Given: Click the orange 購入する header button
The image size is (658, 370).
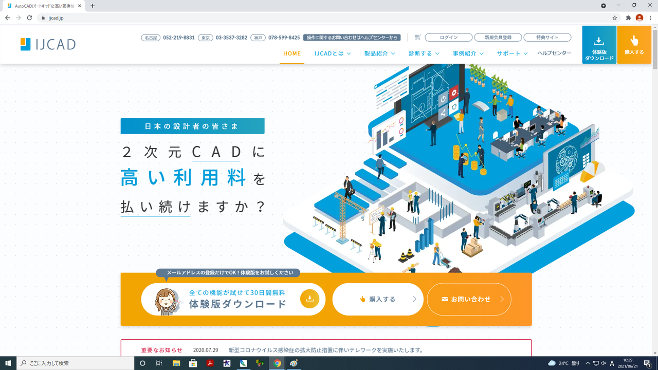Looking at the screenshot, I should [634, 45].
